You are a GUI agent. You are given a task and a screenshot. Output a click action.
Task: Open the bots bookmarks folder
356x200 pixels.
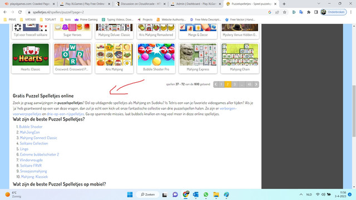66,19
